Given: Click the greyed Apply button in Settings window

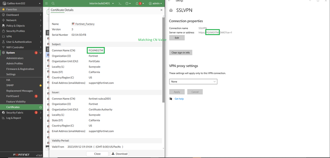Looking at the screenshot, I should coord(177,92).
